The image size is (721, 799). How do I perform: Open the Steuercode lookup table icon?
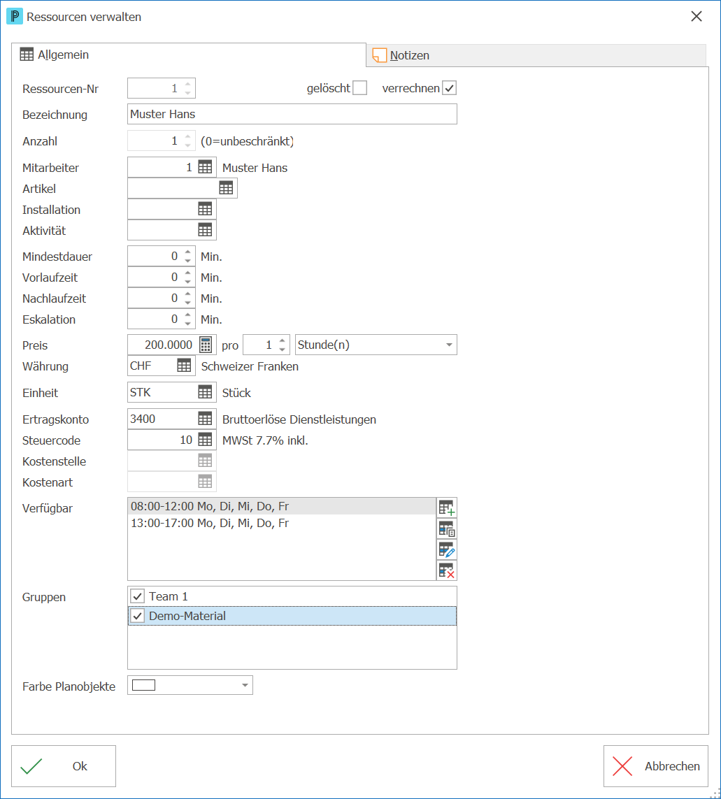[205, 439]
